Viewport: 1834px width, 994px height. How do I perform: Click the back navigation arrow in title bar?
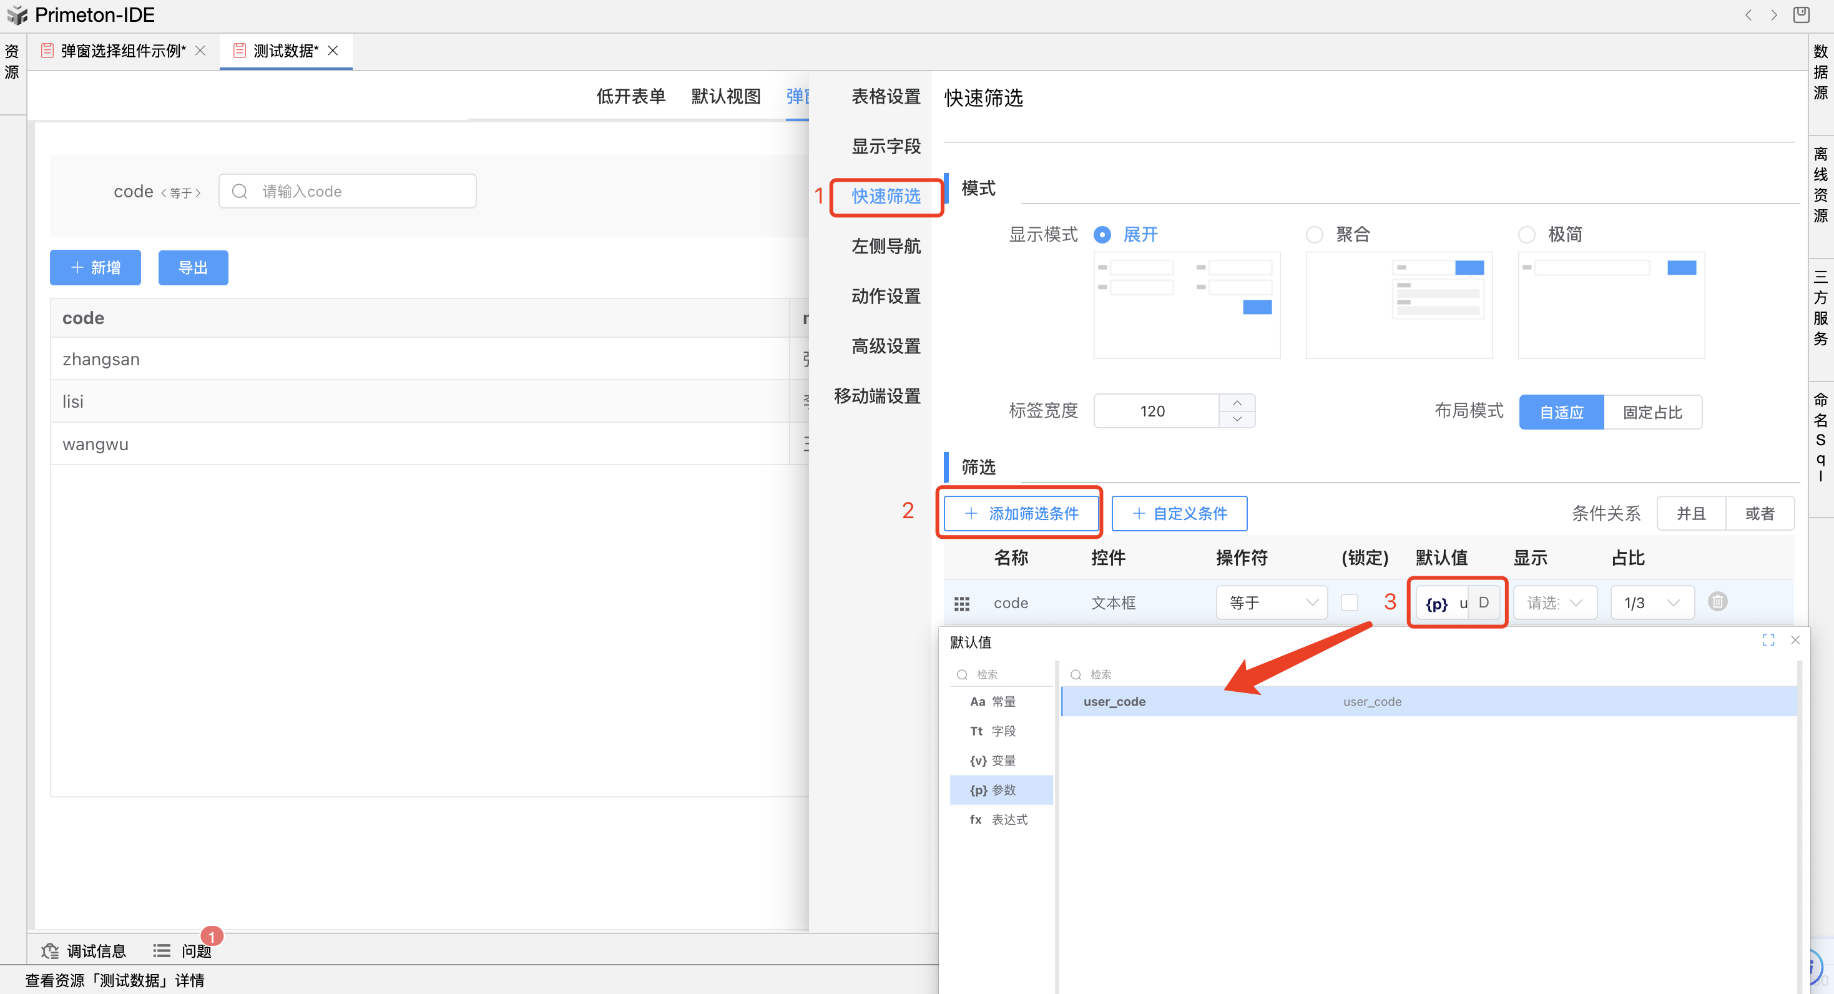tap(1748, 15)
